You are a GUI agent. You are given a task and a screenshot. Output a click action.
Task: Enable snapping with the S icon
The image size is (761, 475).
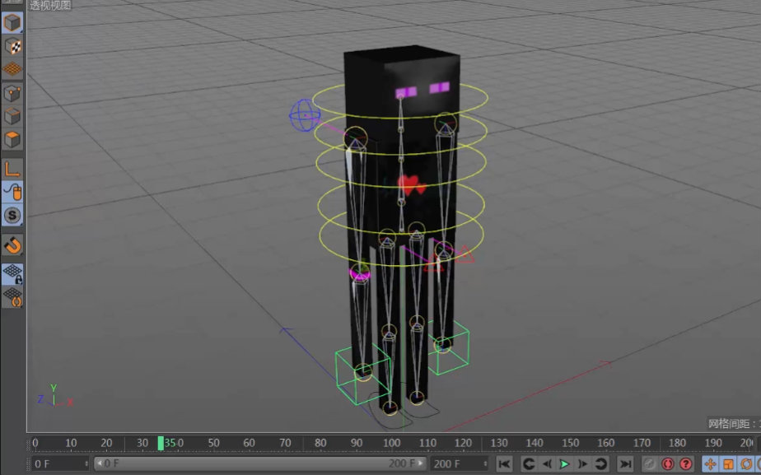12,214
